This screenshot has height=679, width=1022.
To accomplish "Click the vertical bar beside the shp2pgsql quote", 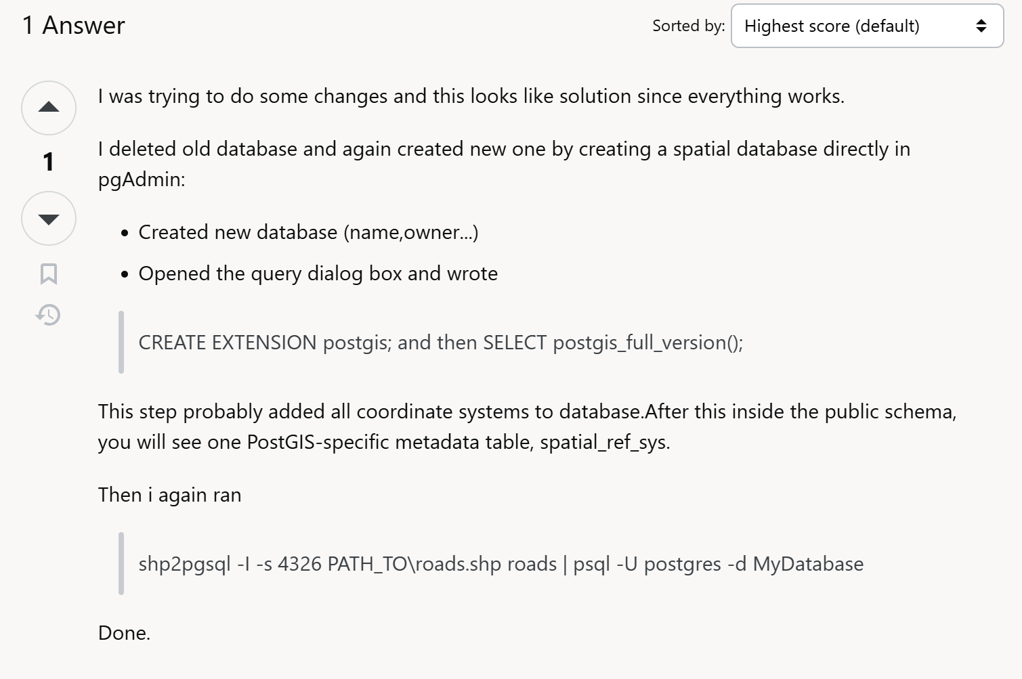I will pos(121,564).
